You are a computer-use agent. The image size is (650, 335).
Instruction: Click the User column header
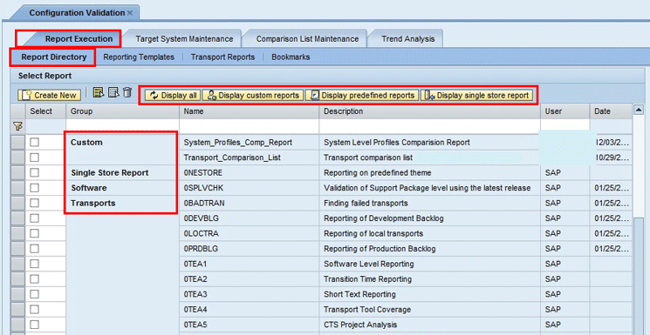pos(565,111)
